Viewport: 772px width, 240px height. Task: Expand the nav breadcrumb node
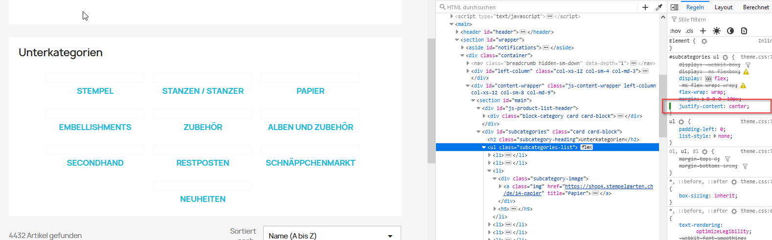[468, 63]
